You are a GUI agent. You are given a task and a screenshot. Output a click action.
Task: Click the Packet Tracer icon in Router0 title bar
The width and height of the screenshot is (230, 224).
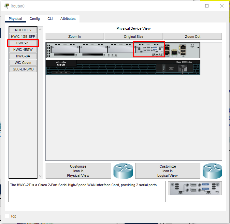7,6
